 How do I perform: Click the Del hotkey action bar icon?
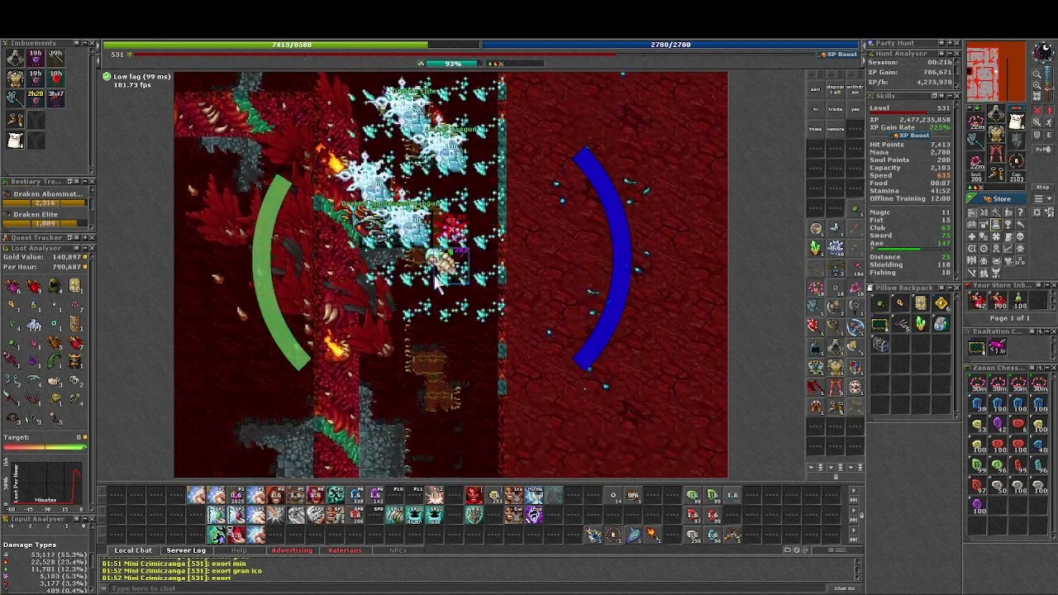[513, 515]
